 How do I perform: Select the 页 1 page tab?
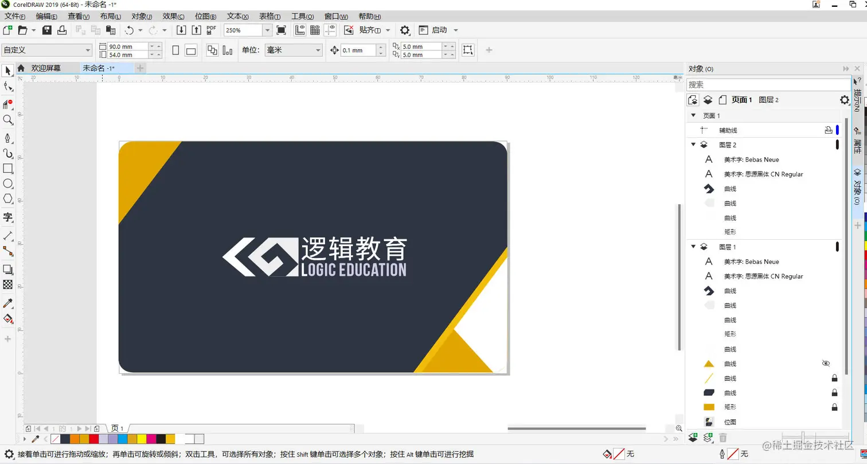point(118,428)
